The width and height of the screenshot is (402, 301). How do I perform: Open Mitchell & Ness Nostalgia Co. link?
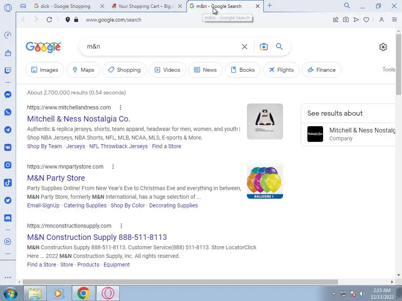(79, 119)
